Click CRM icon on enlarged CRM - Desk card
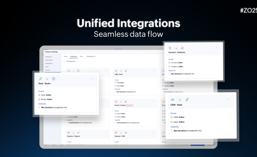This screenshot has width=257, height=157. (x=173, y=100)
